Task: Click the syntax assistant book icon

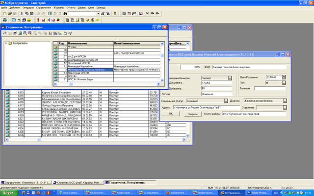Action: coord(141,13)
